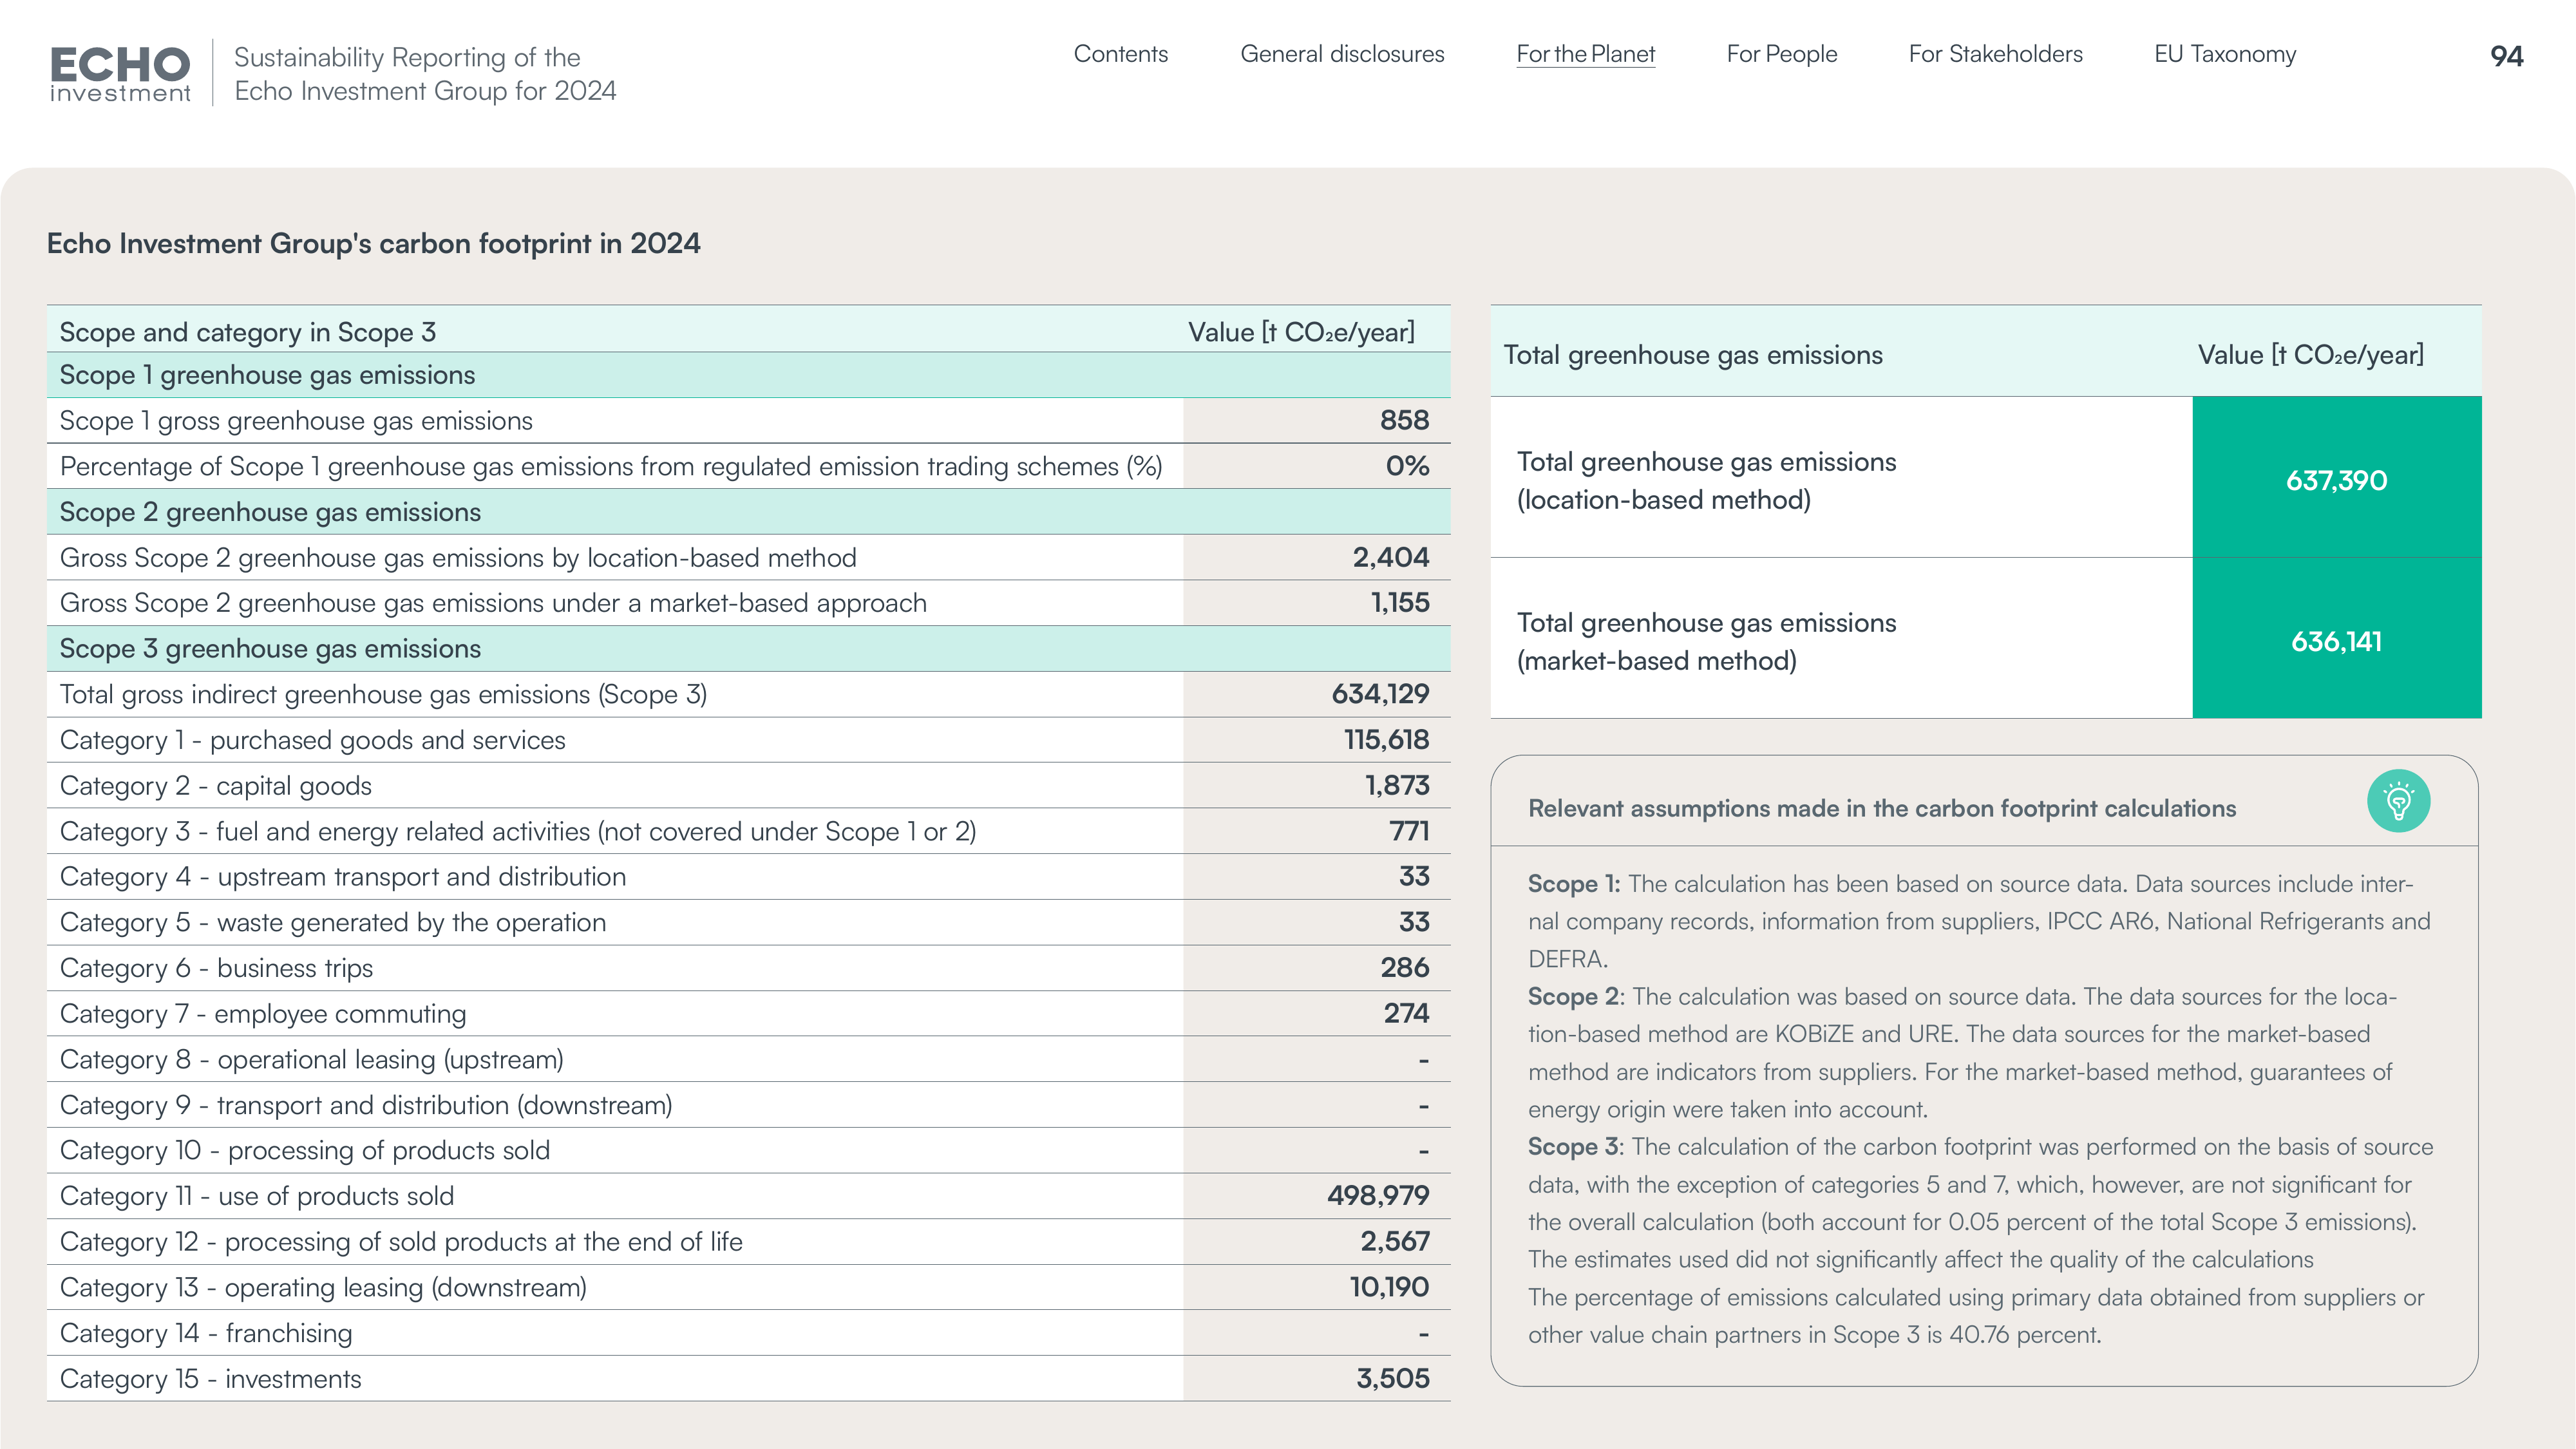2576x1449 pixels.
Task: Click Total emissions (market-based method) label
Action: [x=1706, y=641]
